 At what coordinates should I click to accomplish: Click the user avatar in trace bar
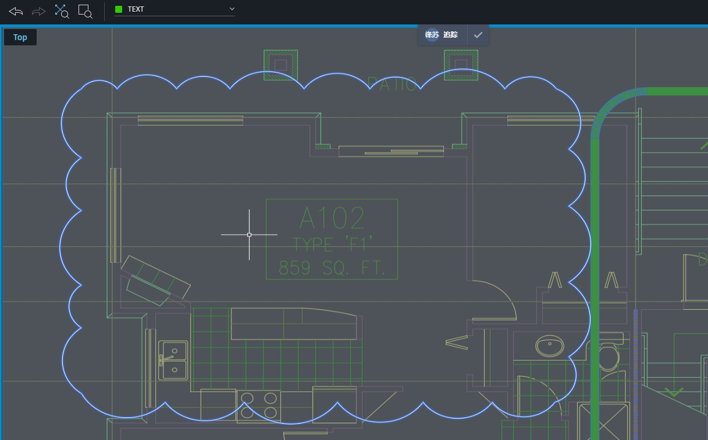coord(432,35)
